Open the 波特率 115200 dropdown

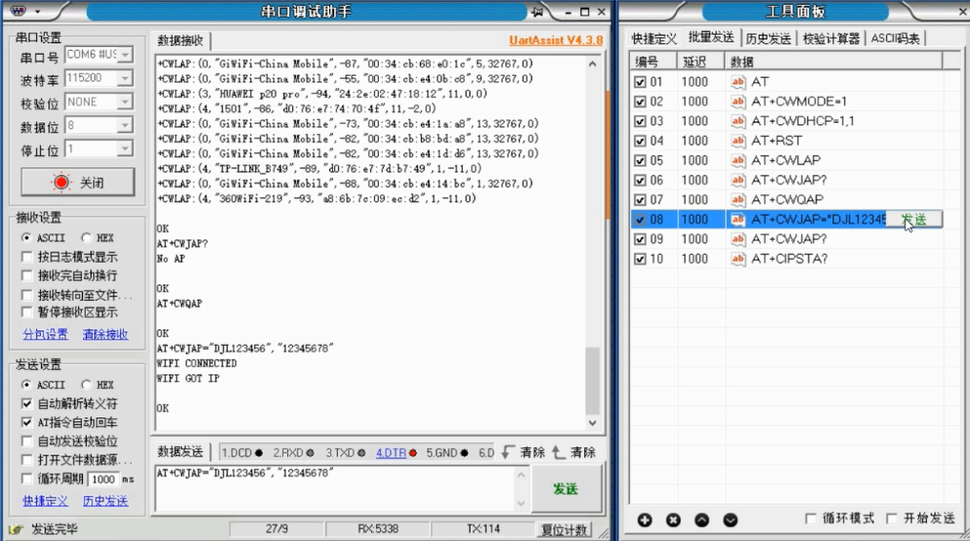(x=126, y=78)
